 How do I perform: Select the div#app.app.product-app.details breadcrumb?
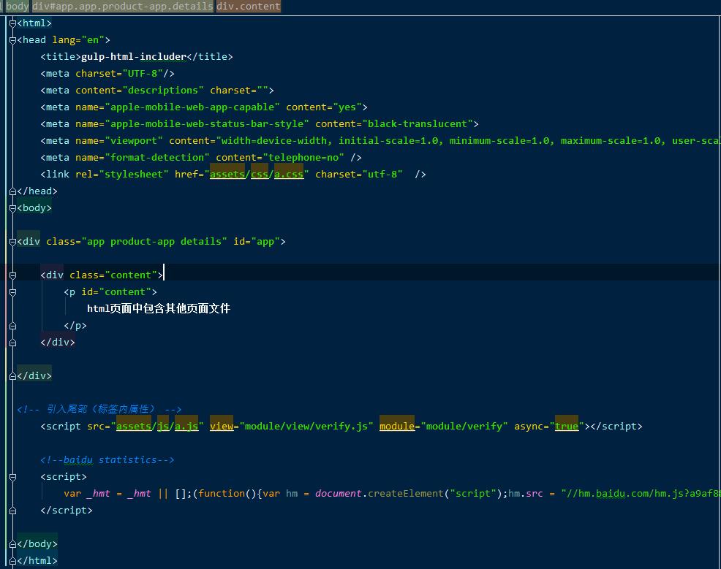(x=123, y=6)
